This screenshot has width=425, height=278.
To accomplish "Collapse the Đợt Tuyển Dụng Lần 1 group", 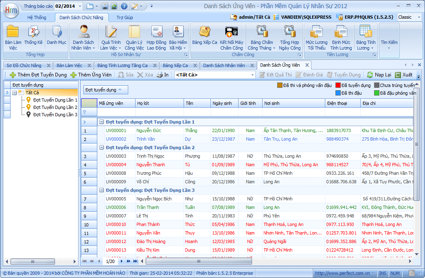I will pyautogui.click(x=101, y=122).
